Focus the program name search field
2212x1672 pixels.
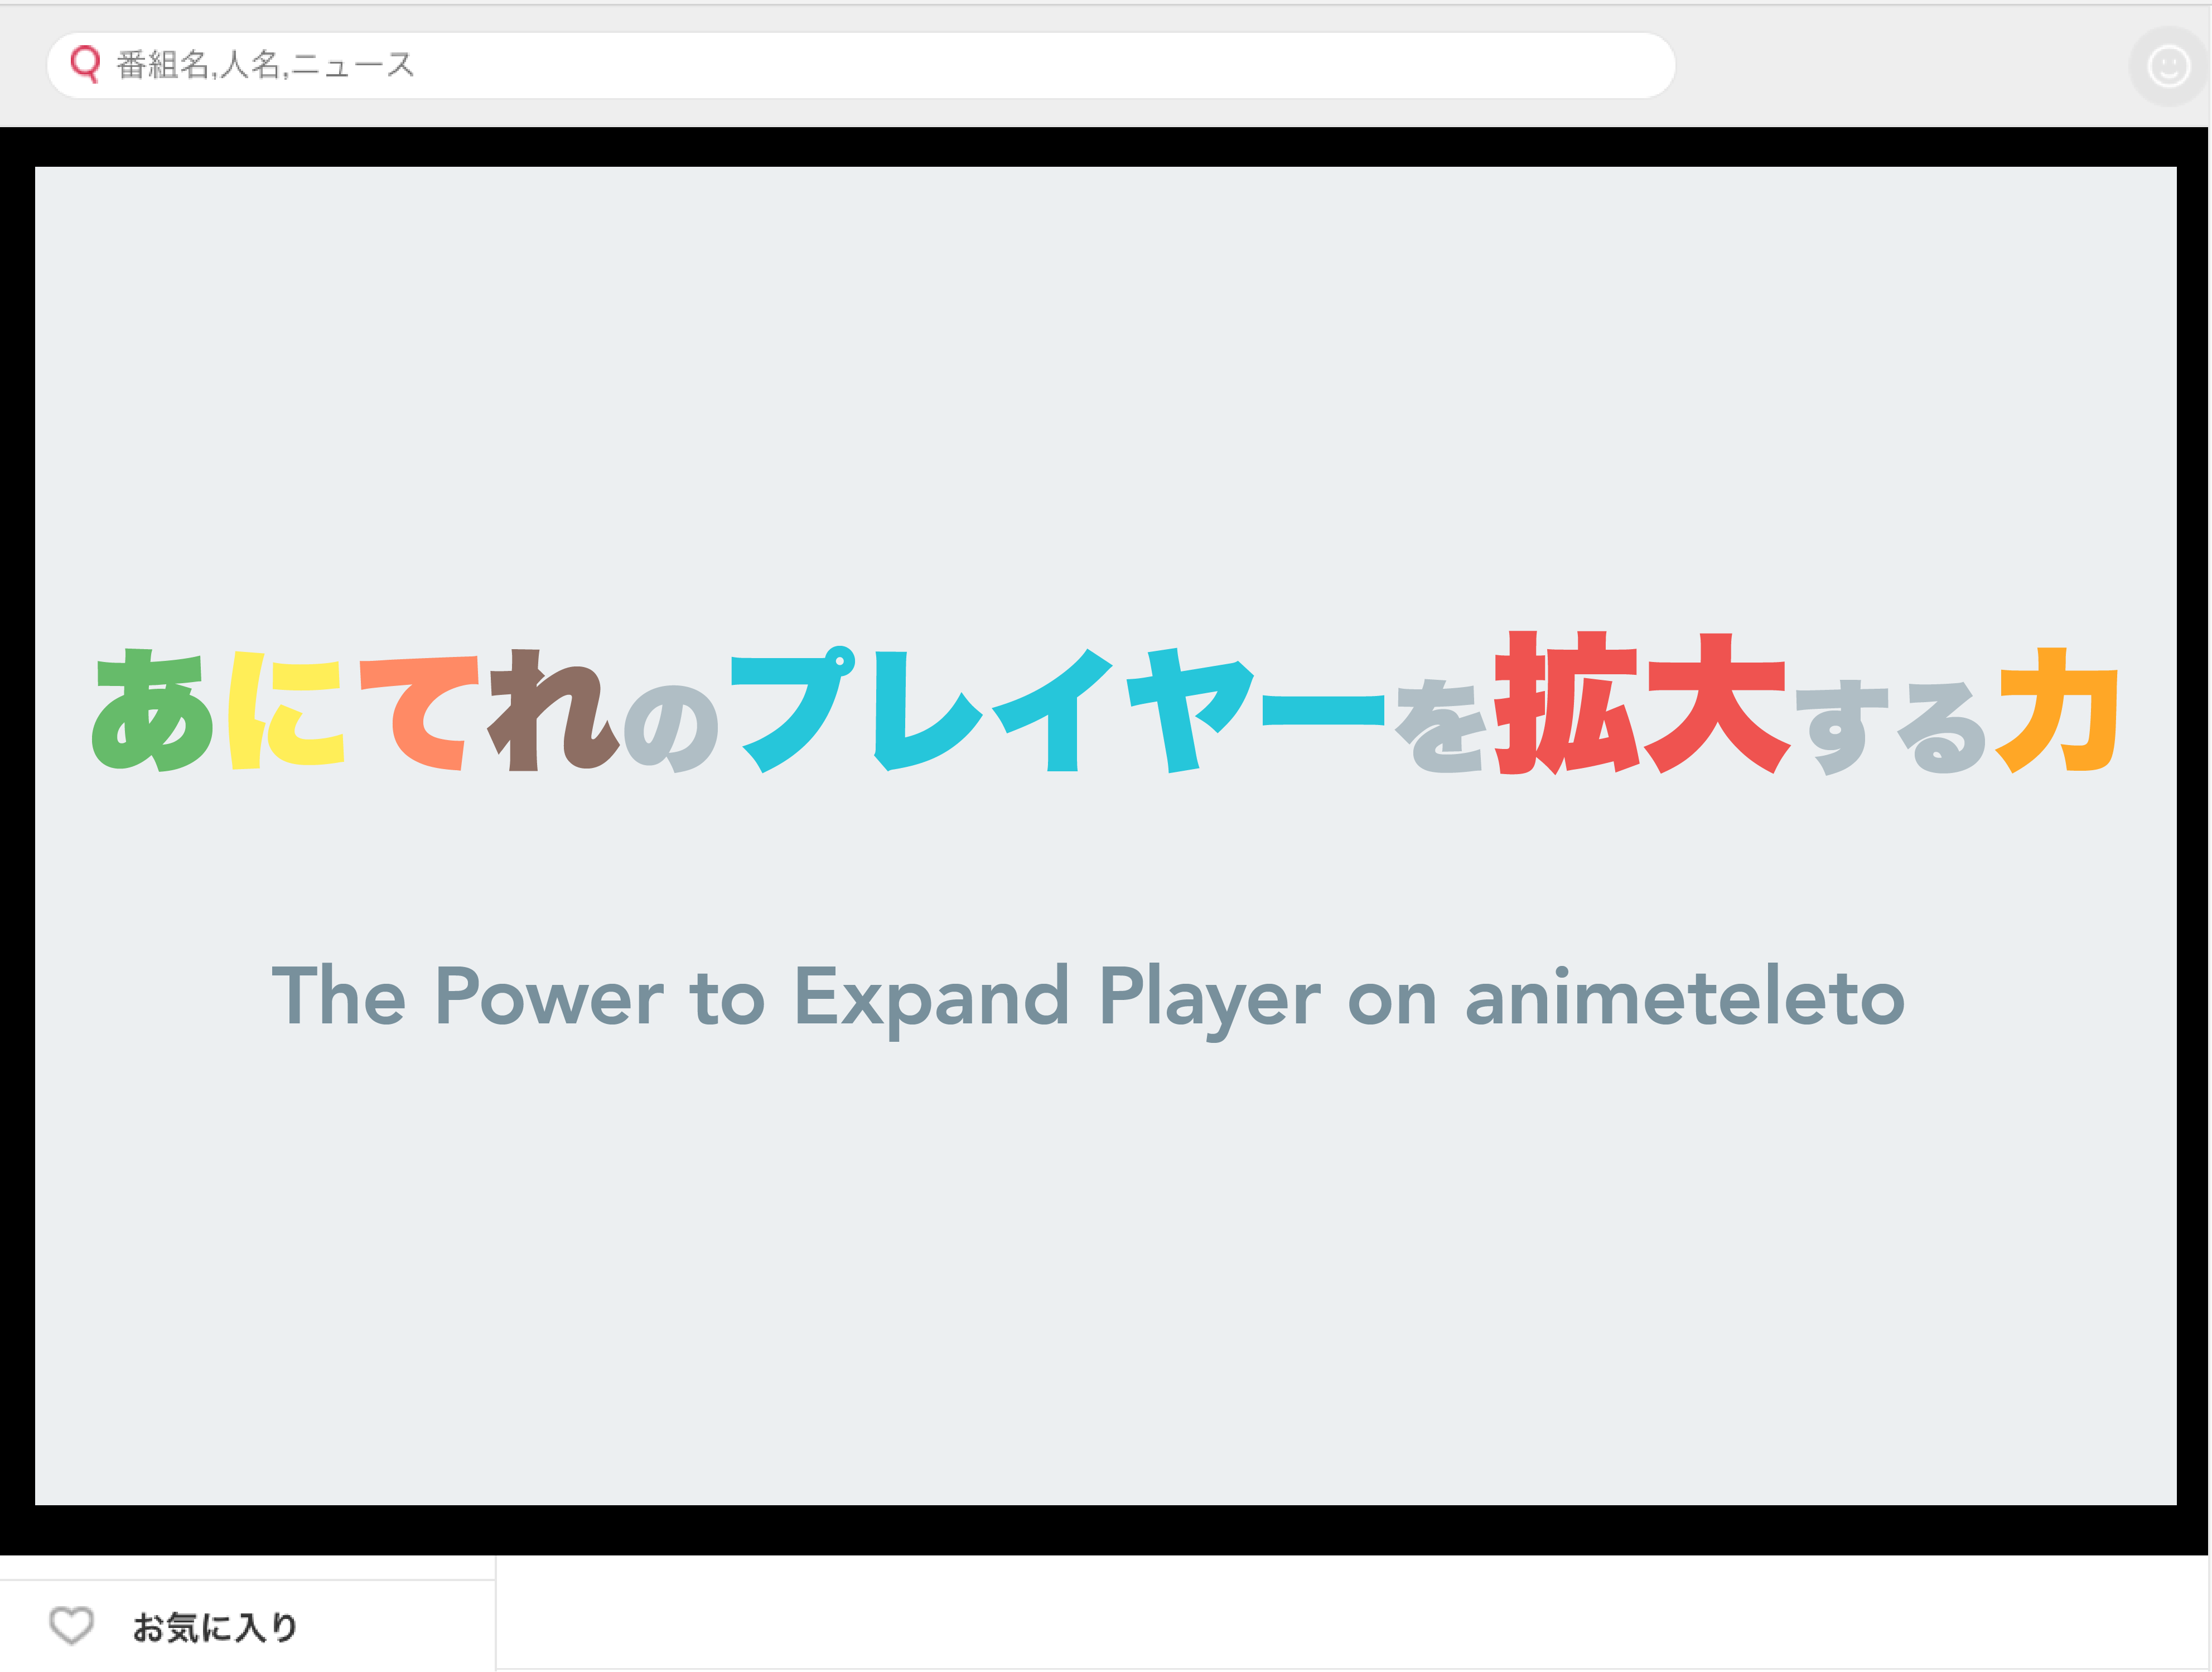(861, 65)
